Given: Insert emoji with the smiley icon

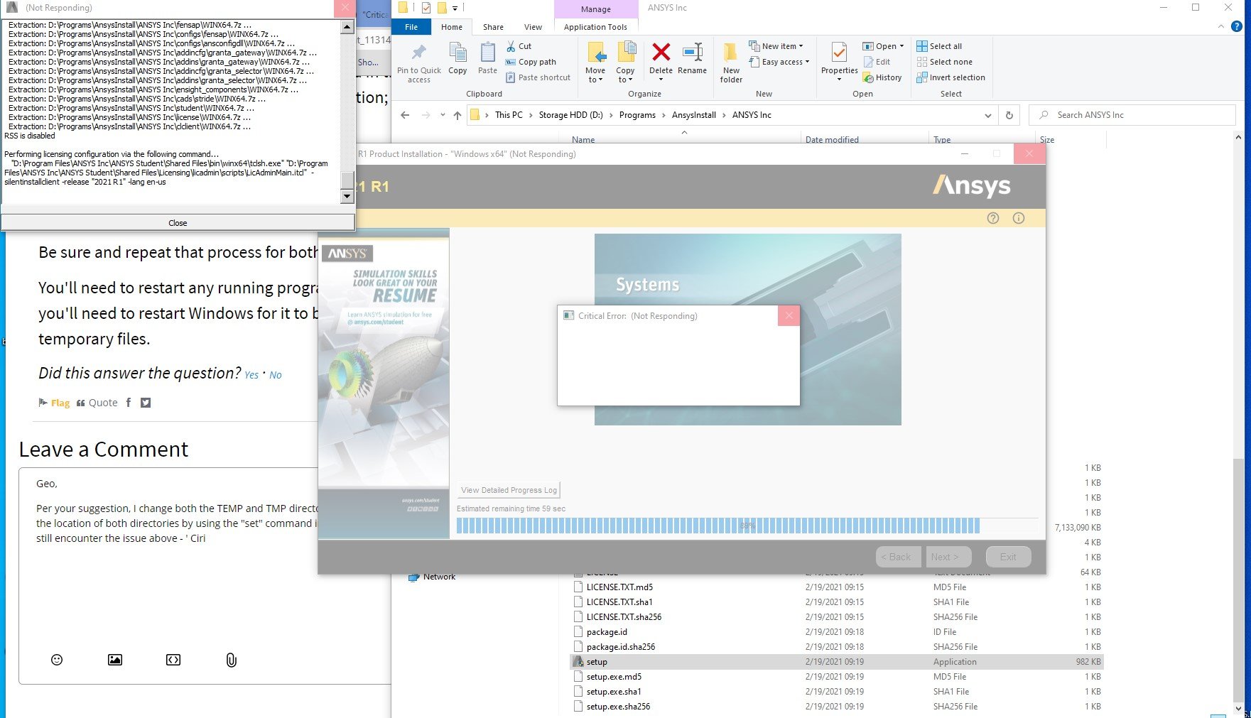Looking at the screenshot, I should [57, 660].
